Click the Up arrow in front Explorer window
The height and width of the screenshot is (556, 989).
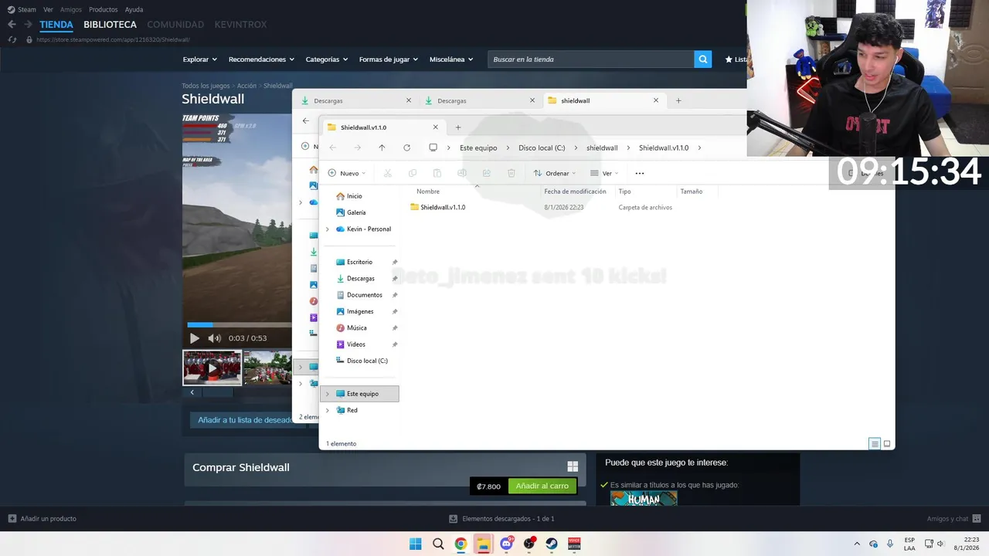382,147
